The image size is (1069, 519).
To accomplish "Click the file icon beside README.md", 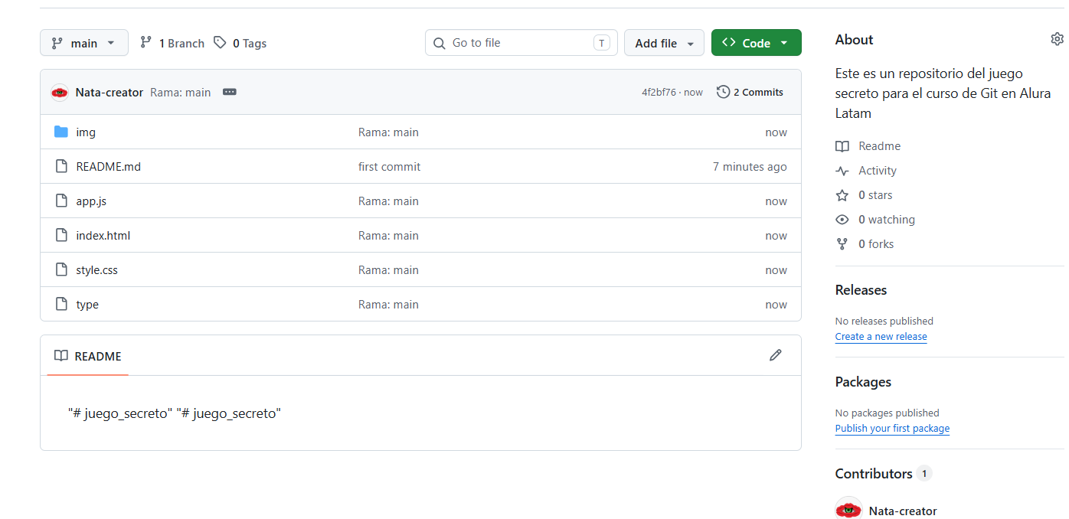I will [x=61, y=166].
